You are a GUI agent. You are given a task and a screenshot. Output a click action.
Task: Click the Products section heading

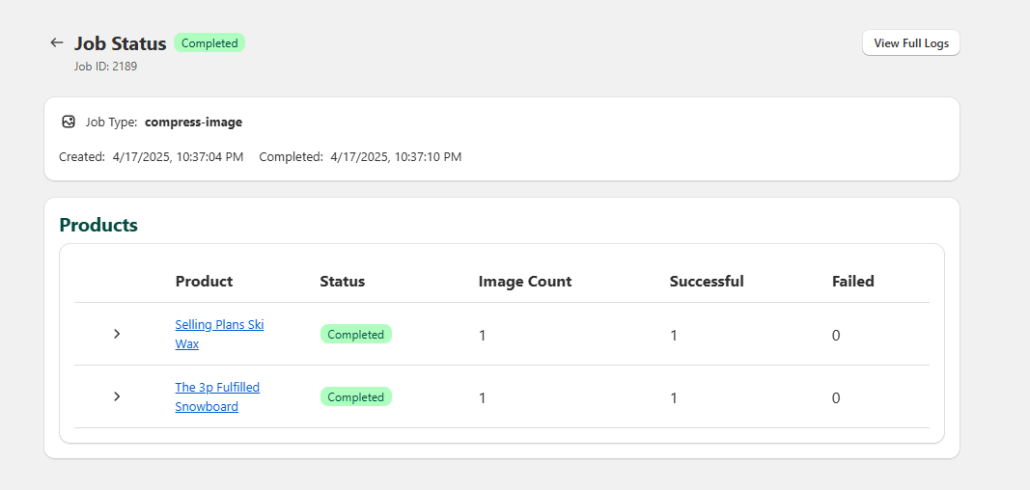tap(98, 225)
